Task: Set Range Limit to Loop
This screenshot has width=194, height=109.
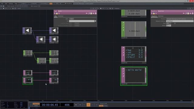Action: pyautogui.click(x=101, y=106)
